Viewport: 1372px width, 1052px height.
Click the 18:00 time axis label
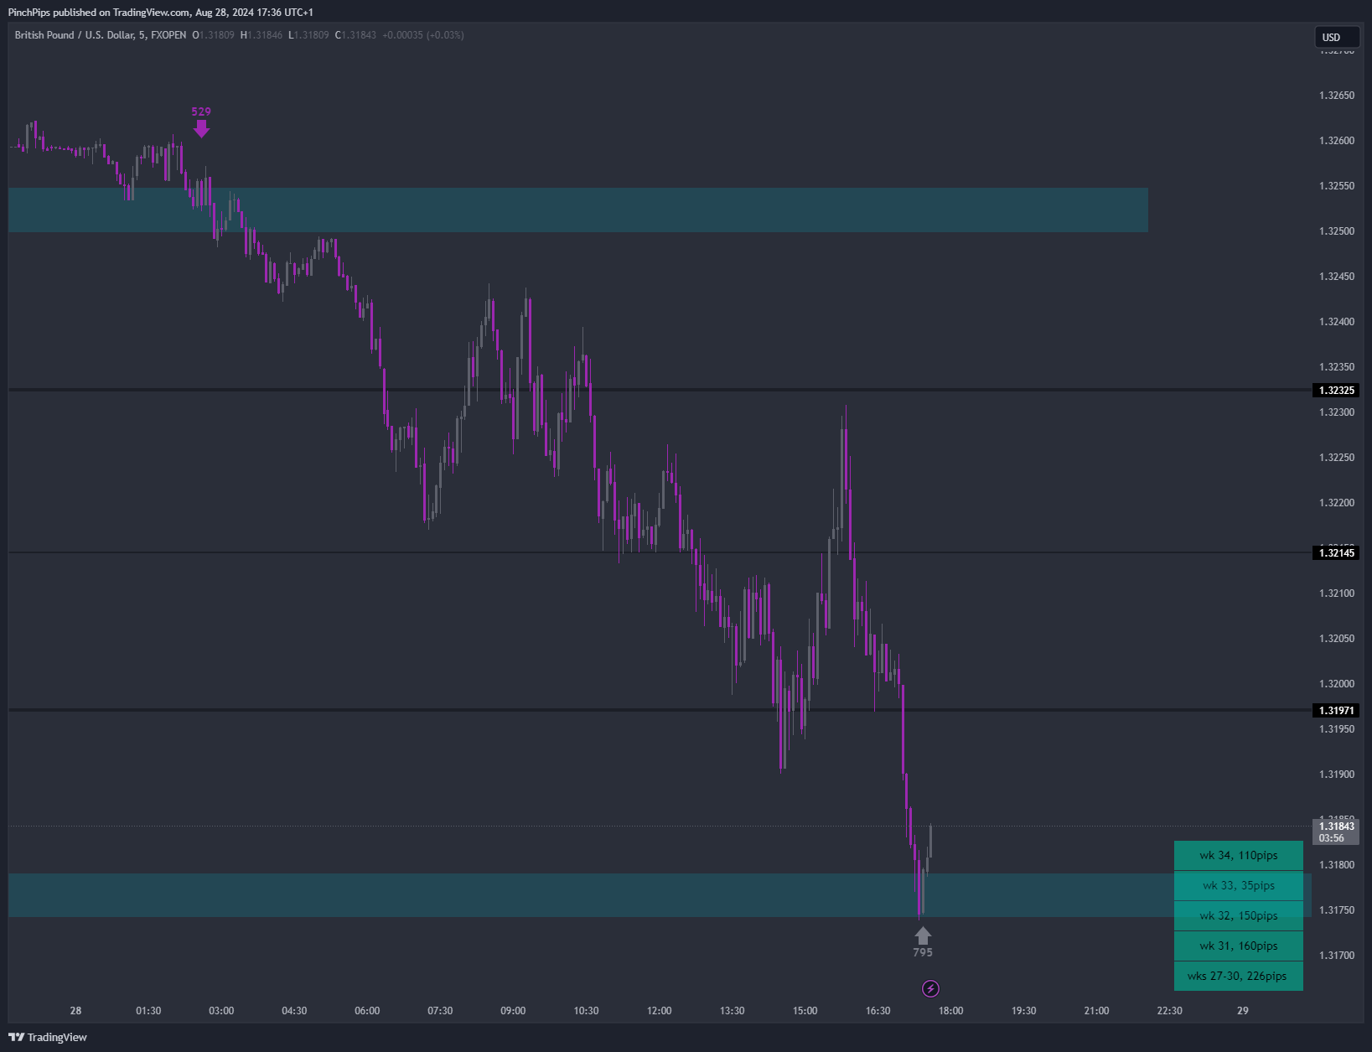click(950, 1011)
